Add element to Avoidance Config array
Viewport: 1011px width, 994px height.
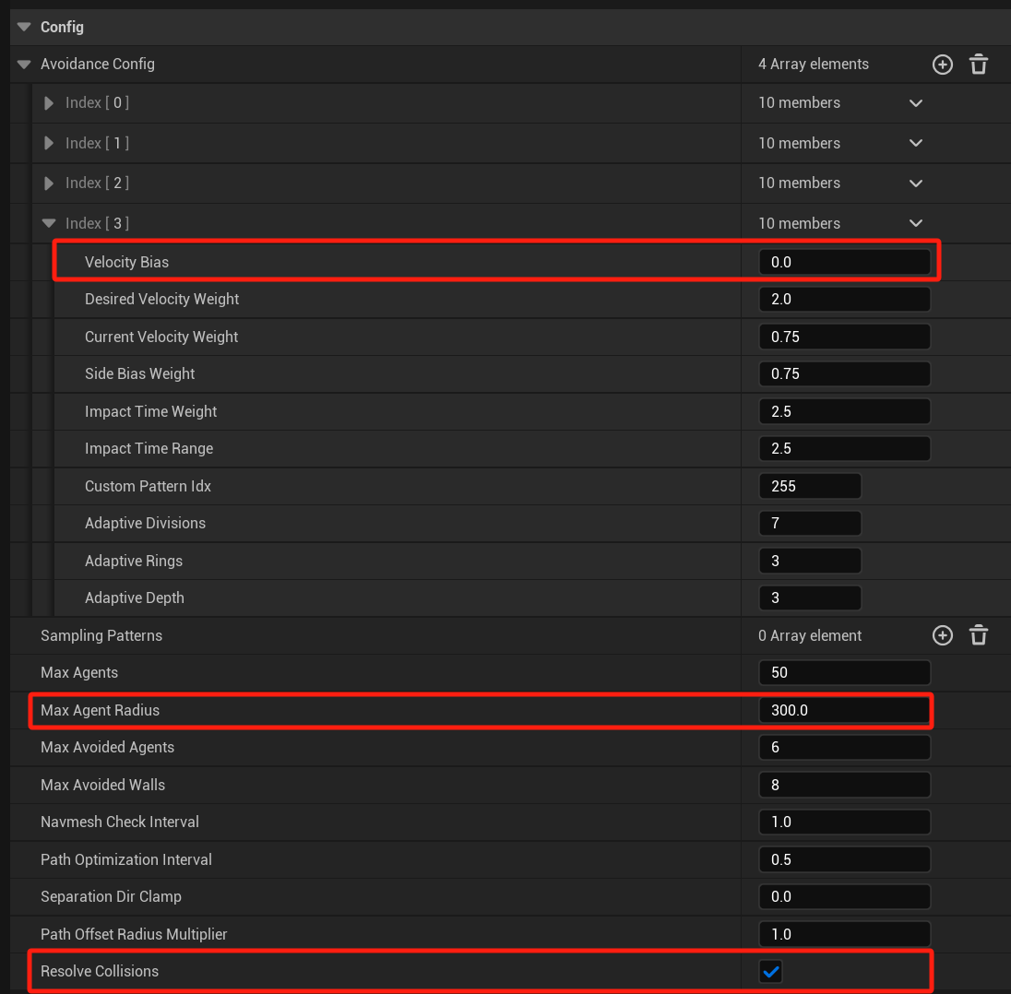[x=942, y=65]
